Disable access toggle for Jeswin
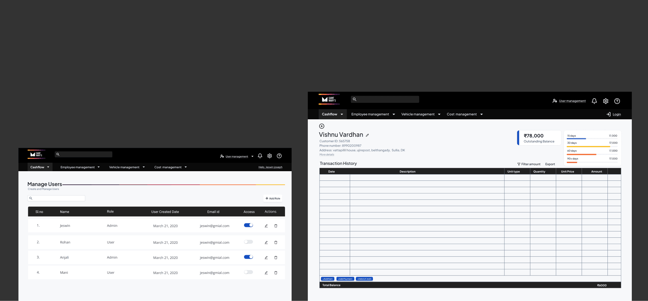This screenshot has height=301, width=648. click(248, 225)
